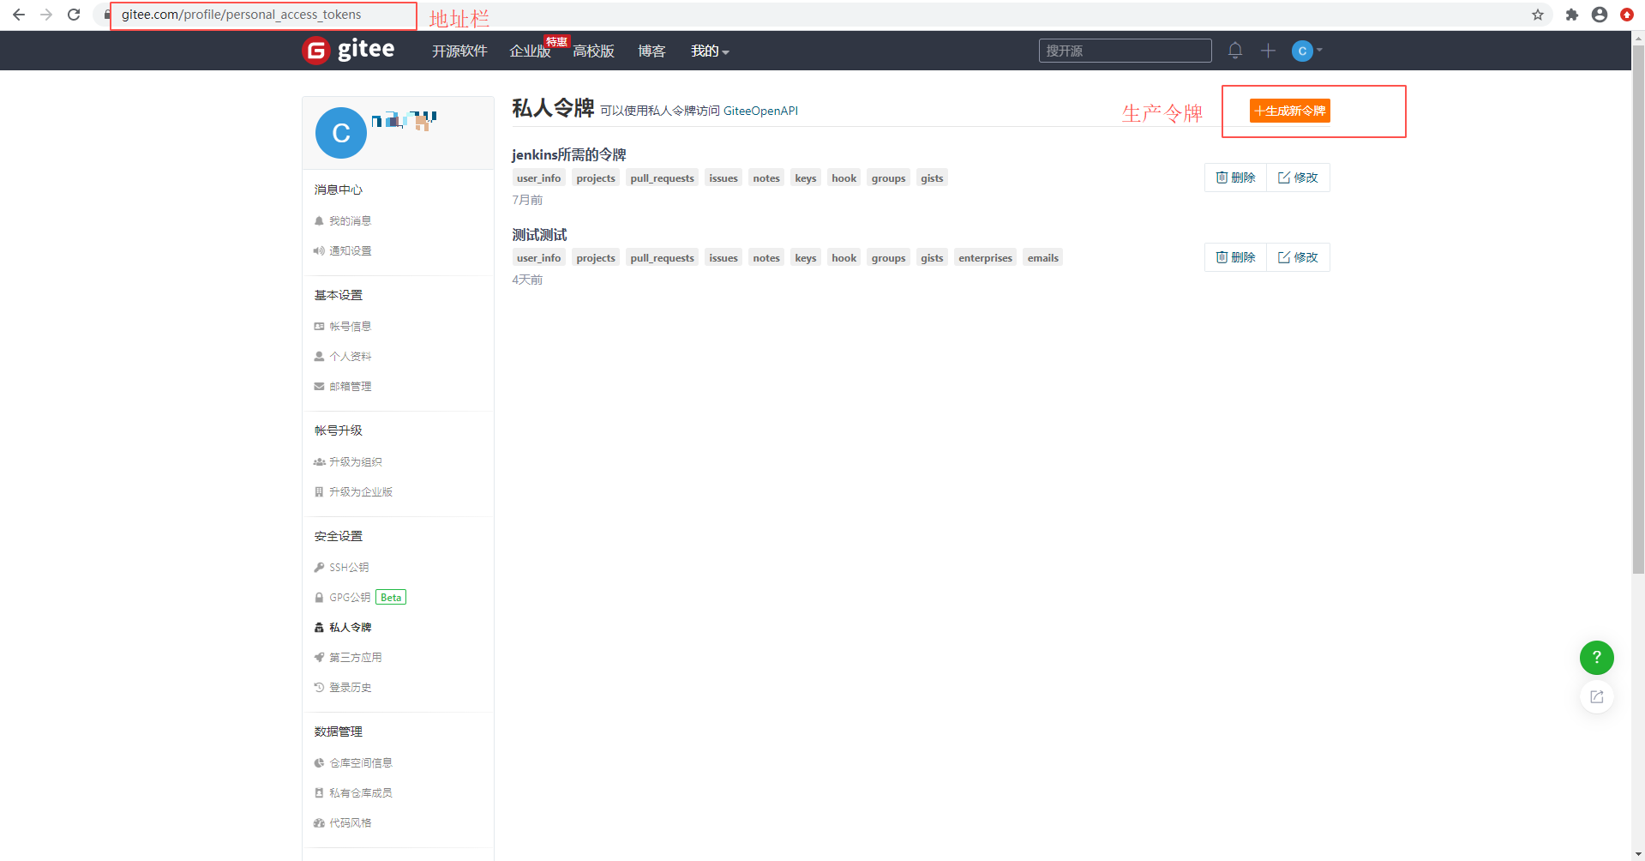
Task: Click the plus create-new icon in header
Action: 1268,51
